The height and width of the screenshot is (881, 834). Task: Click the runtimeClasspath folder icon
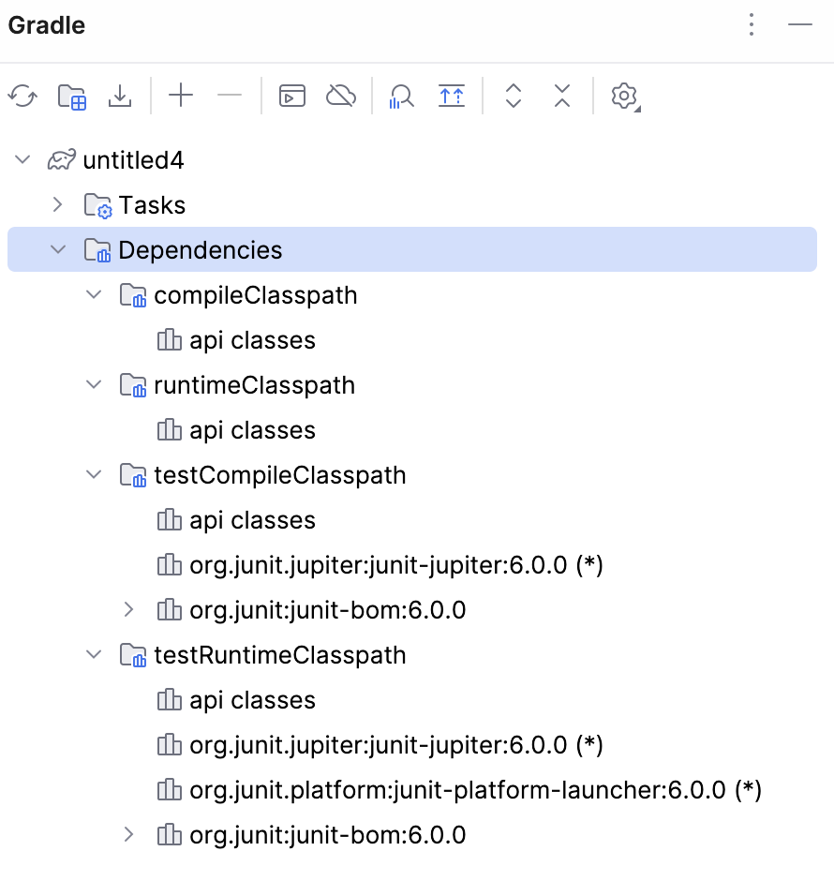133,385
